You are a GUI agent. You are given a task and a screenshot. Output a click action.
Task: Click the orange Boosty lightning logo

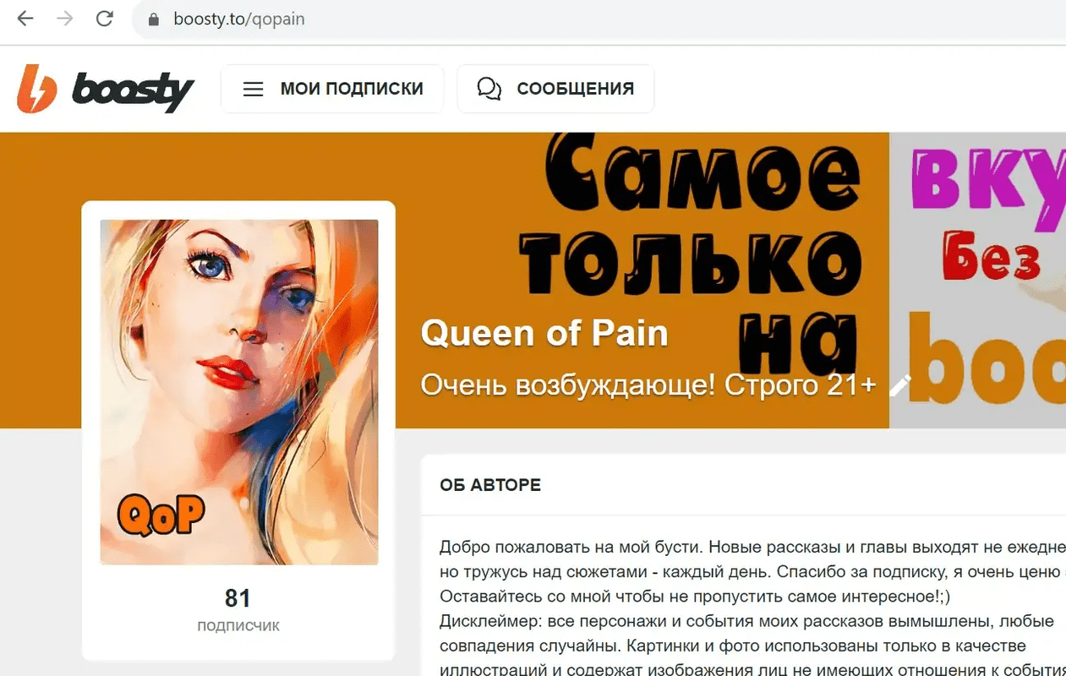[x=37, y=89]
